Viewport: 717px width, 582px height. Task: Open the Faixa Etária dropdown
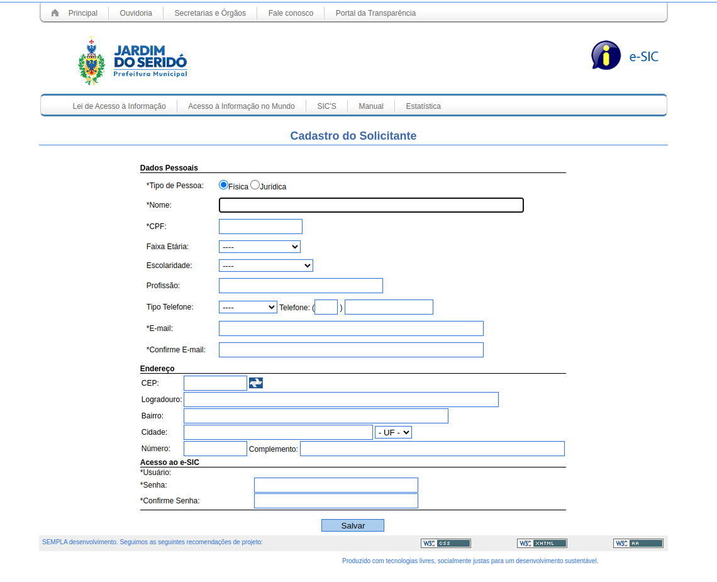pyautogui.click(x=259, y=247)
